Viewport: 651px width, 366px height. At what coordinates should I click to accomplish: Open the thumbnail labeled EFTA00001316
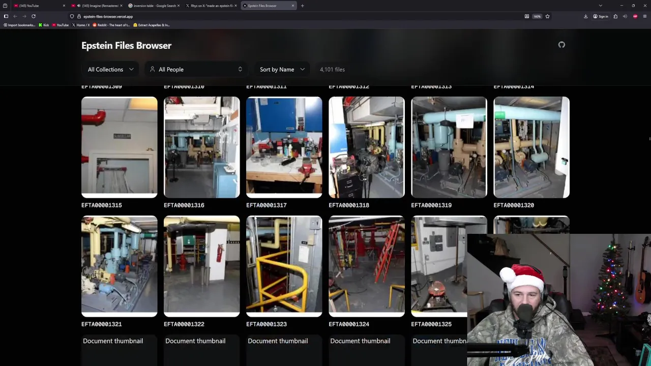click(202, 147)
